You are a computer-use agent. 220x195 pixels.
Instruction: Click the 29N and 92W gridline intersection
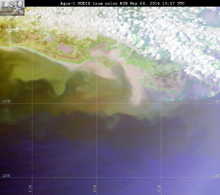coord(97,103)
